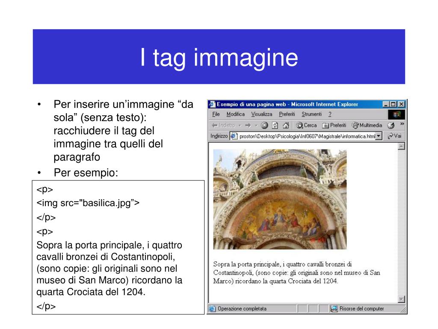Maximize the Internet Explorer window
438x329 pixels.
[393, 105]
